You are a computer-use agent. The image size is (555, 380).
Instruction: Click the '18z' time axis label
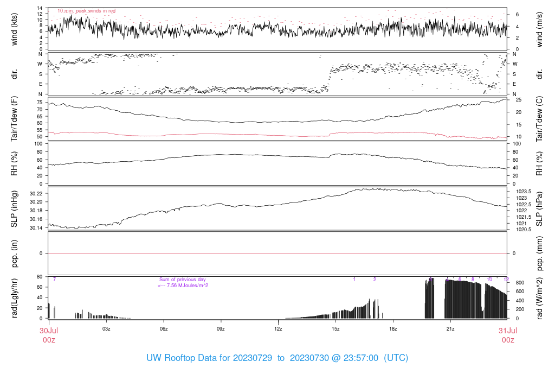[393, 329]
